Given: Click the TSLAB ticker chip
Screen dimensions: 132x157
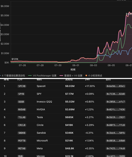Looking at the screenshot, I should [x=22, y=117].
